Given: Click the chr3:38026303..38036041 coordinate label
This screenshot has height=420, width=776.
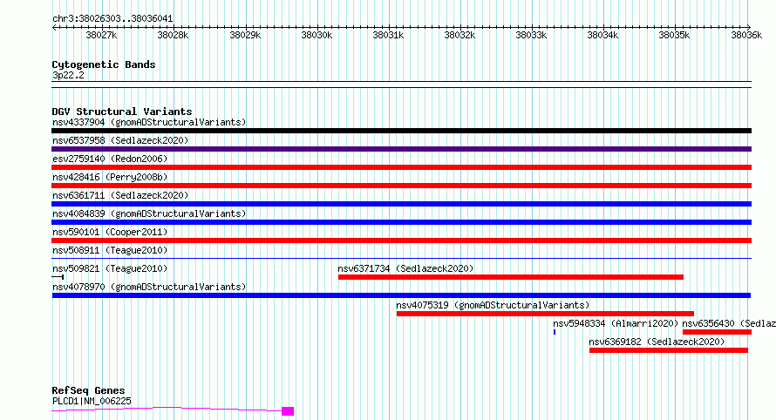Looking at the screenshot, I should [x=112, y=19].
